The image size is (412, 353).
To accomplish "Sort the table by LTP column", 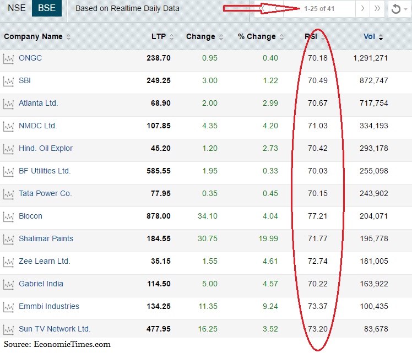I will pos(162,36).
